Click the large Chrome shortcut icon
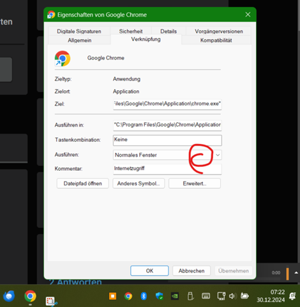The image size is (300, 307). [63, 58]
